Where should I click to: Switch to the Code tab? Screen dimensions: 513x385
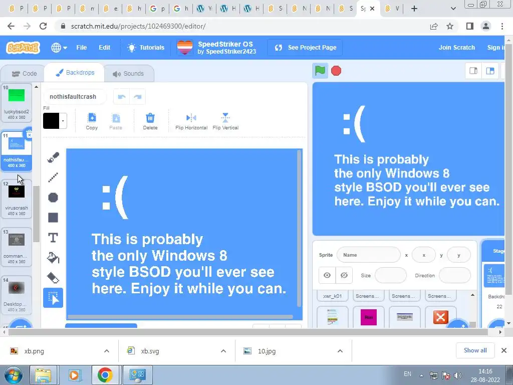[x=24, y=74]
